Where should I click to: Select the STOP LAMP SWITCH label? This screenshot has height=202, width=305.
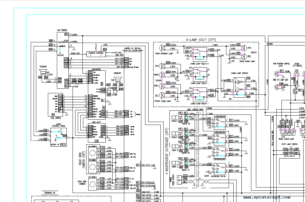(x=289, y=144)
